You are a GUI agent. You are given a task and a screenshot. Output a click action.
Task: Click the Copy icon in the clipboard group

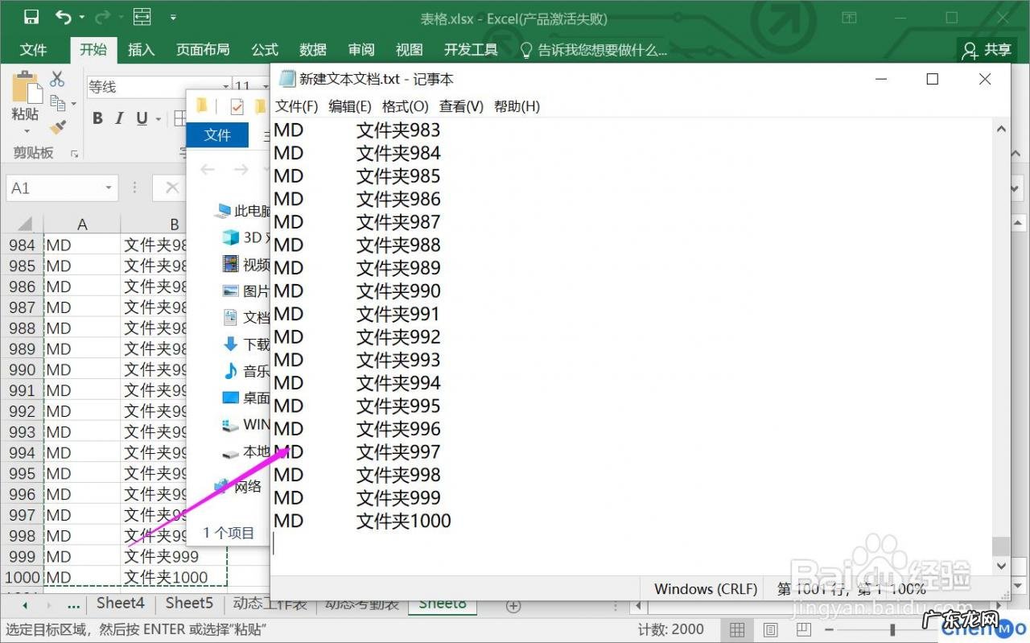coord(57,103)
